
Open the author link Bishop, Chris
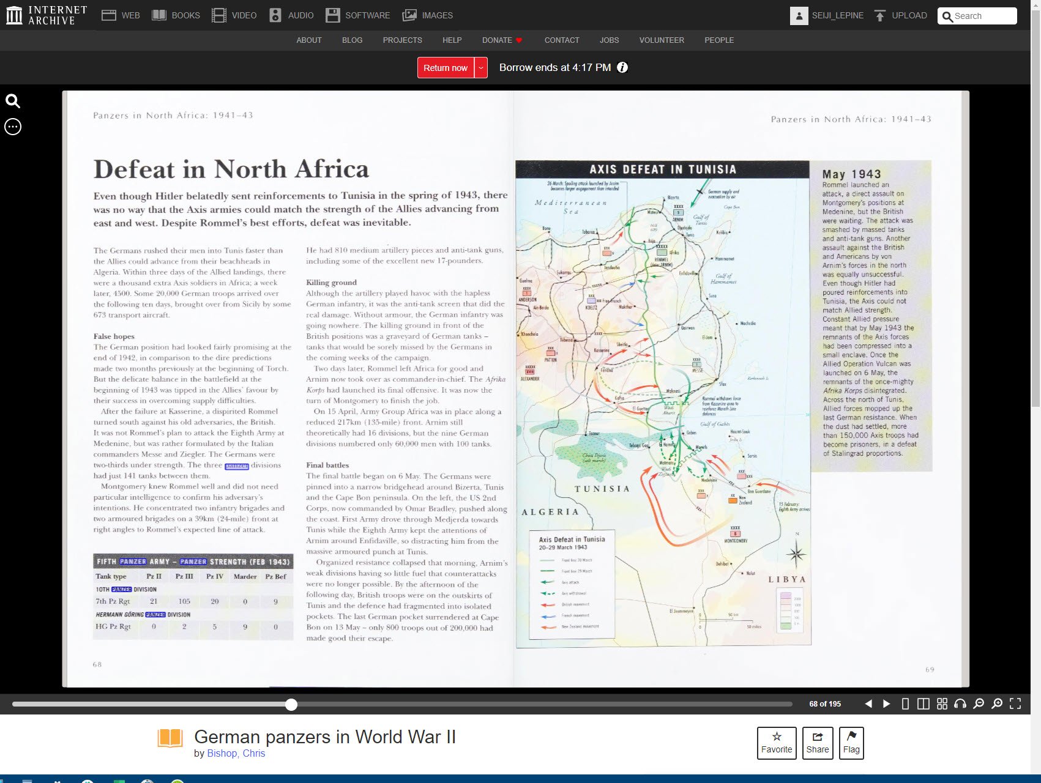point(236,753)
